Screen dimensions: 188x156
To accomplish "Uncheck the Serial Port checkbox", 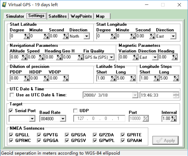I will (x=11, y=111).
